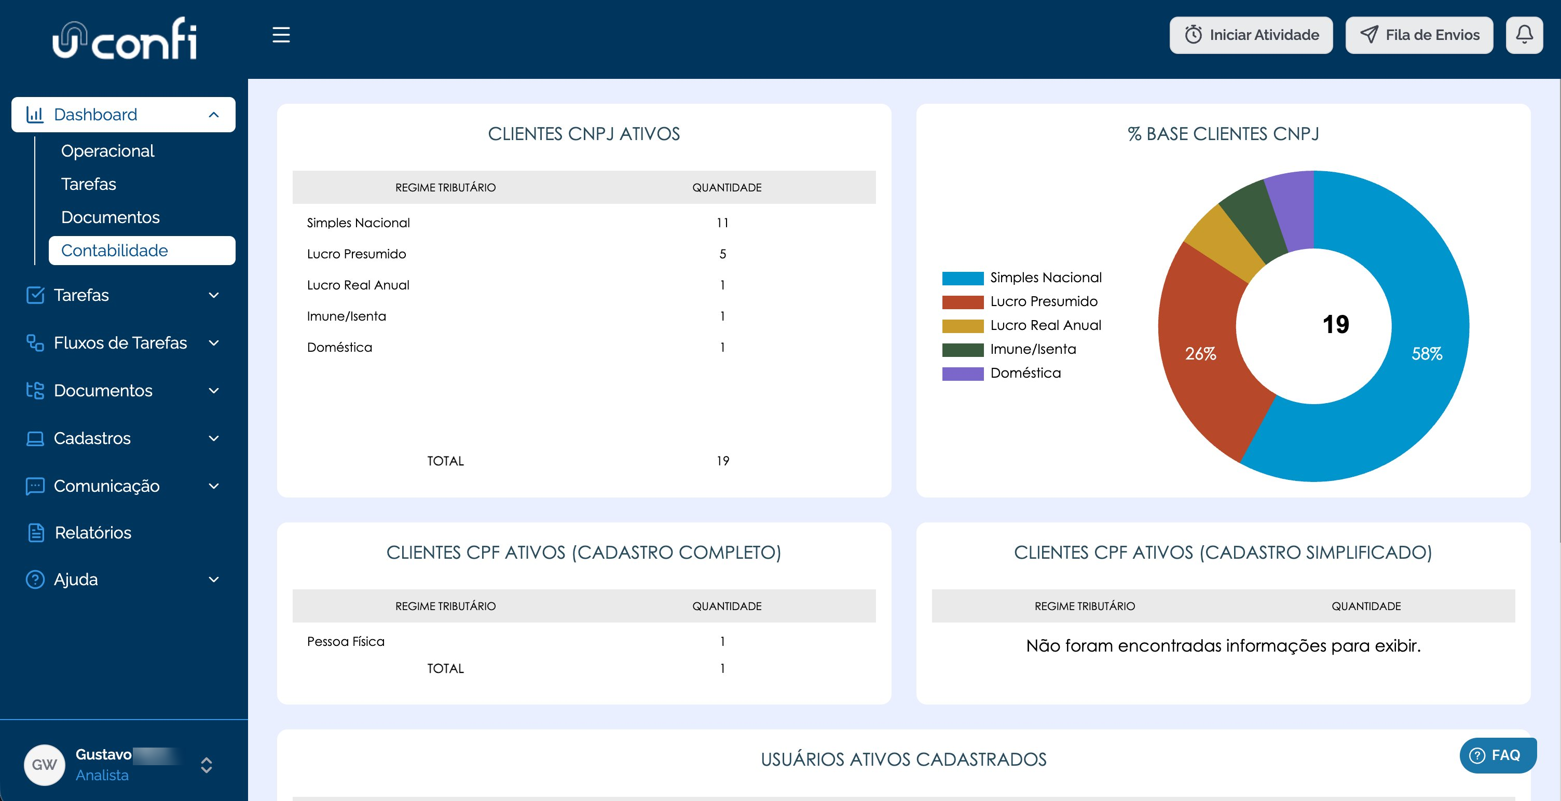Toggle the hamburger sidebar menu icon
The height and width of the screenshot is (801, 1561).
[281, 35]
